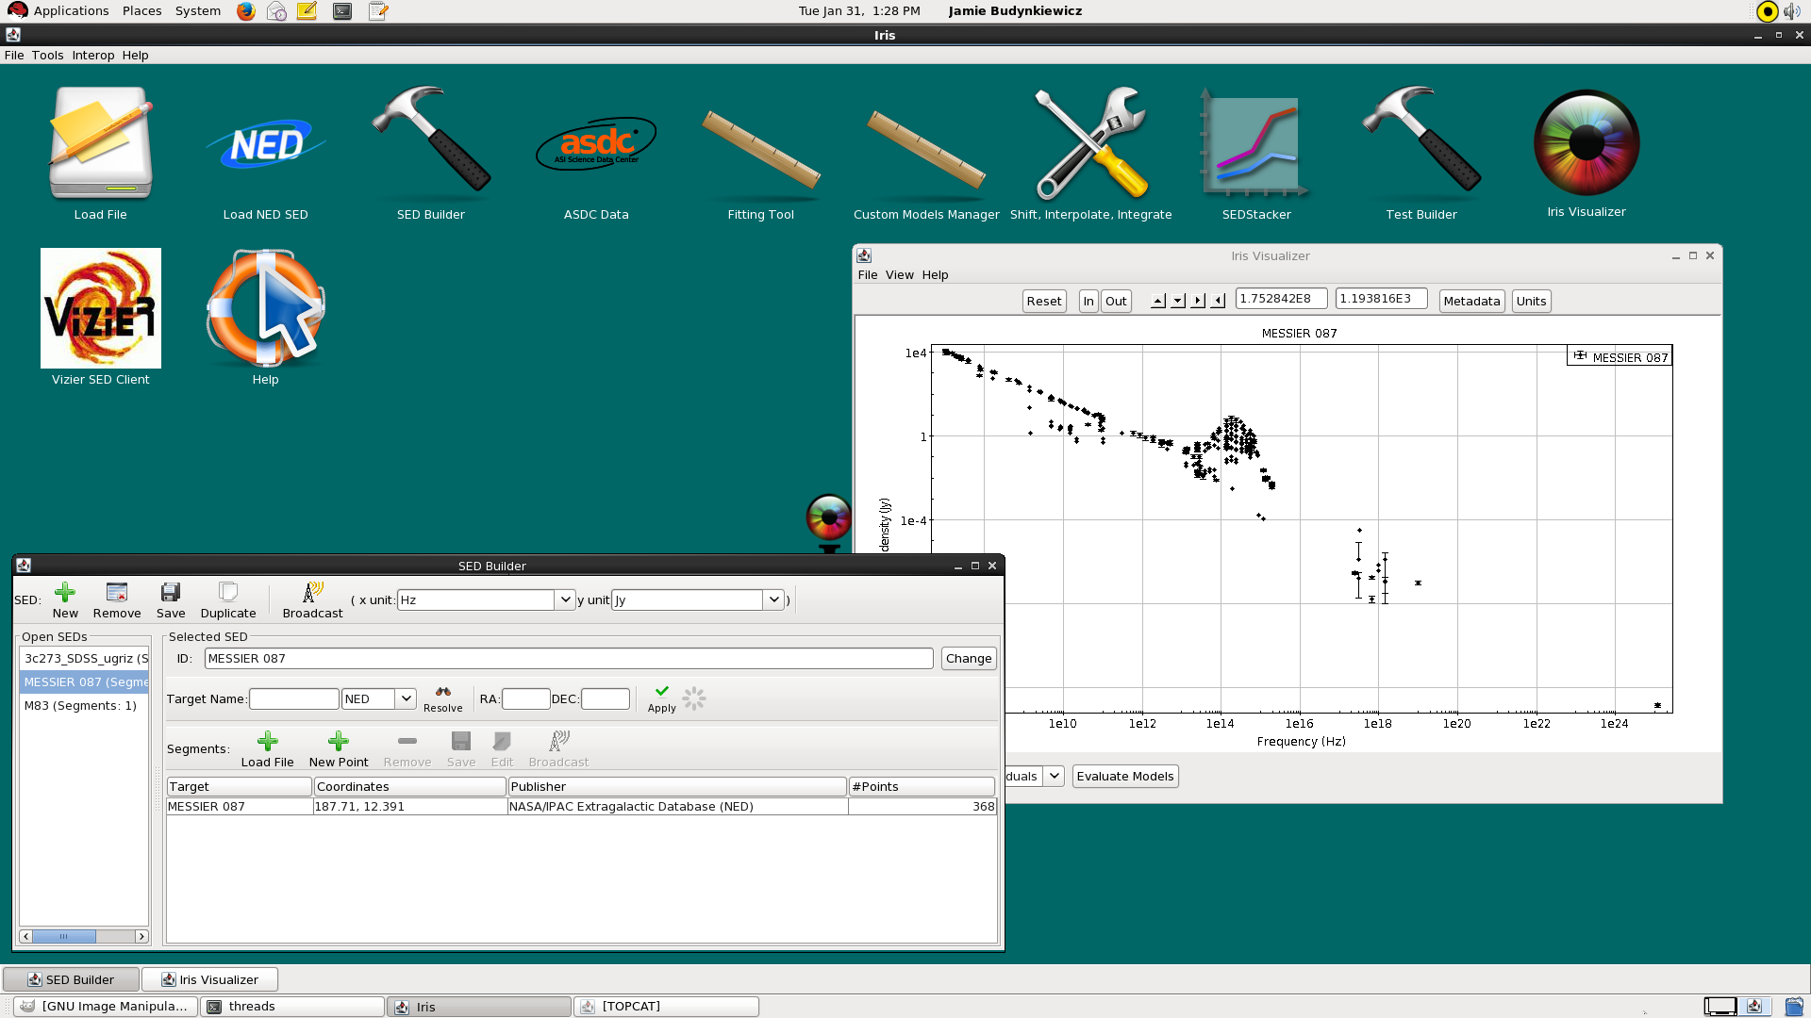1811x1018 pixels.
Task: Duplicate the selected SED
Action: point(228,600)
